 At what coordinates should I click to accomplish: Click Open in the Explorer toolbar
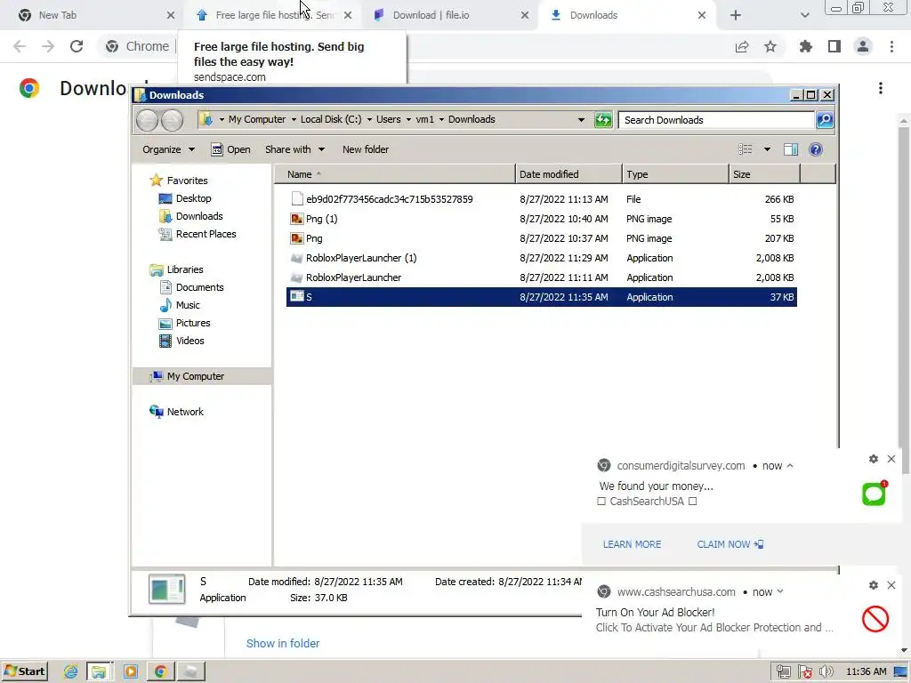pos(230,149)
